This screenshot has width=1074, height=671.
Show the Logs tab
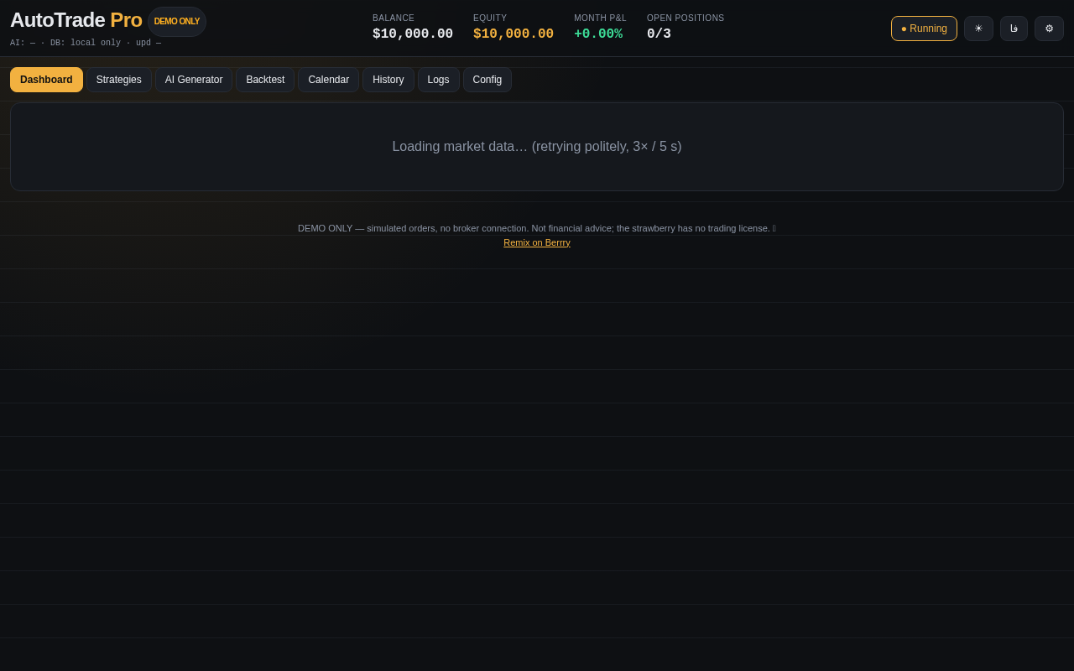tap(438, 80)
